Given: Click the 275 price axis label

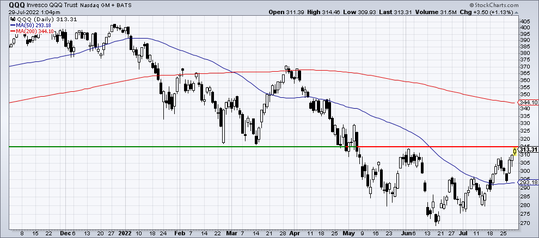Looking at the screenshot, I should [x=524, y=214].
